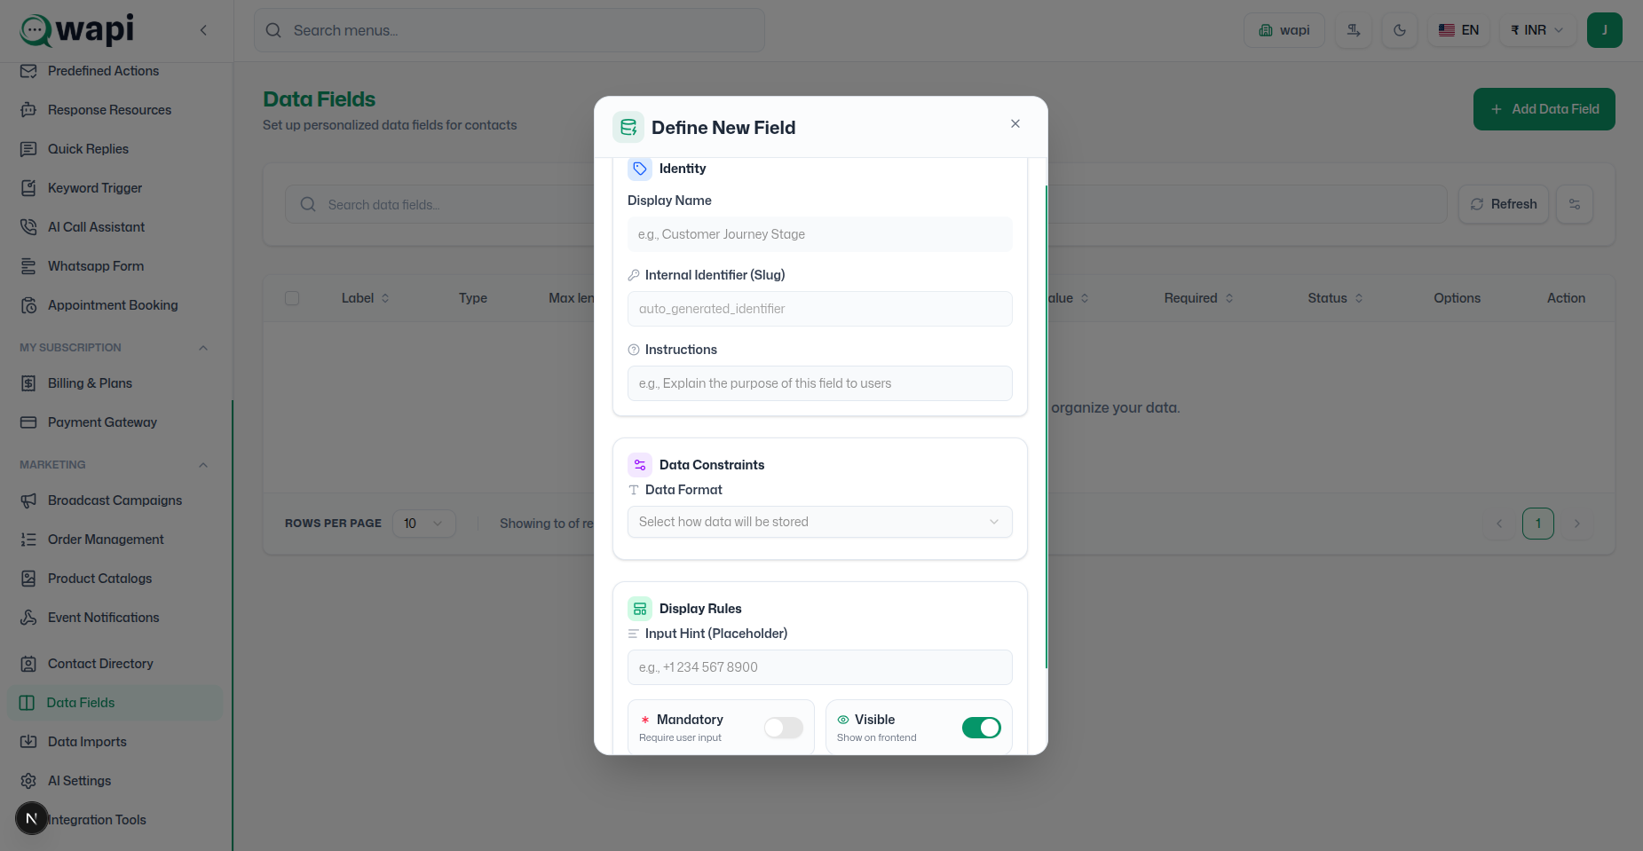Image resolution: width=1643 pixels, height=851 pixels.
Task: Open INR currency dropdown
Action: pos(1537,30)
